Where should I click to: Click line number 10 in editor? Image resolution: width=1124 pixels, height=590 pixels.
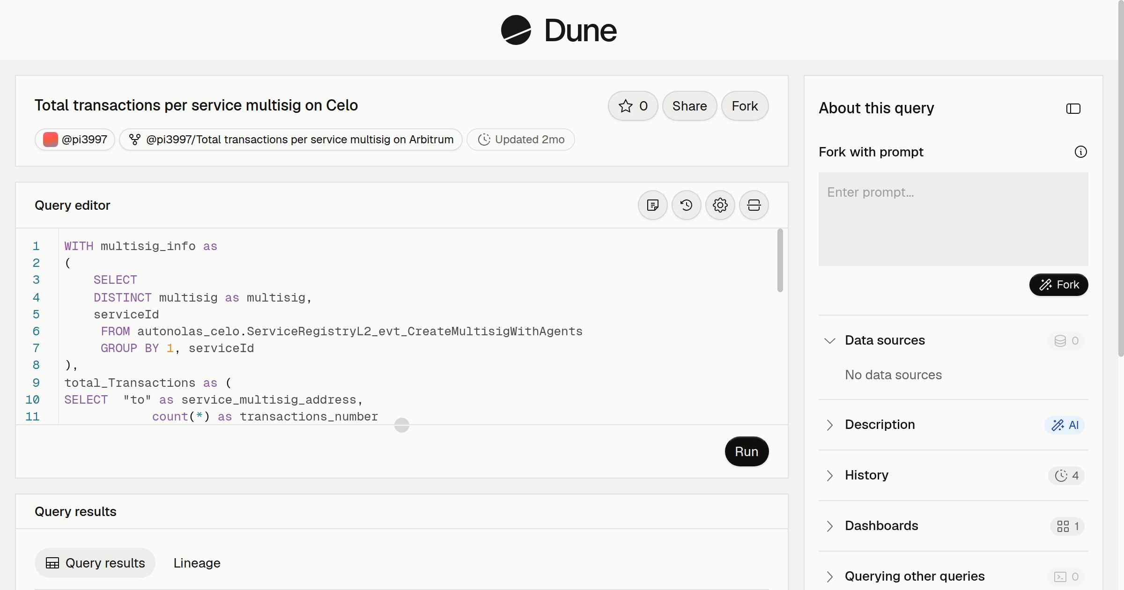click(32, 400)
